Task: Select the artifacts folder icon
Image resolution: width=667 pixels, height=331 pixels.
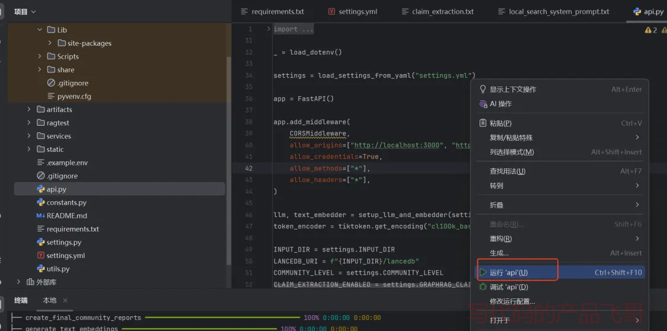Action: coord(41,109)
